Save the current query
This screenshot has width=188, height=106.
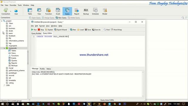(88, 29)
